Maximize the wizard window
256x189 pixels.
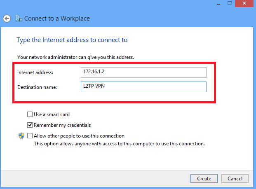point(230,3)
